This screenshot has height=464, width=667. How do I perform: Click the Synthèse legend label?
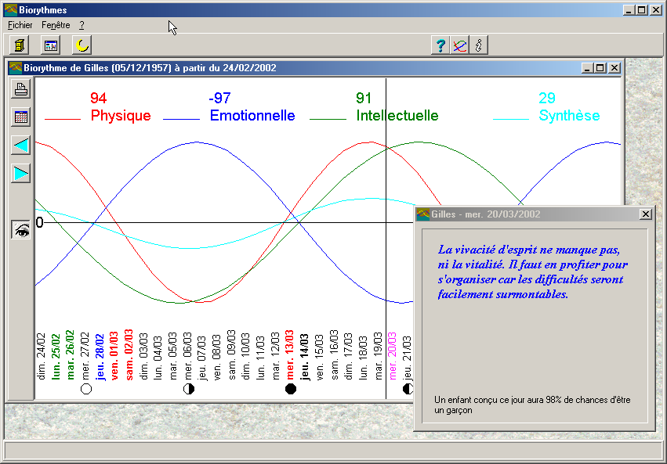(569, 116)
